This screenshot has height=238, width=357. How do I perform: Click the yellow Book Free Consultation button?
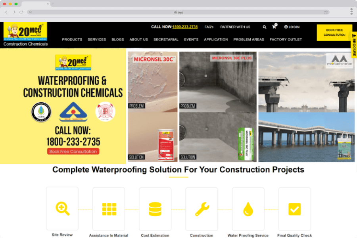(x=334, y=33)
